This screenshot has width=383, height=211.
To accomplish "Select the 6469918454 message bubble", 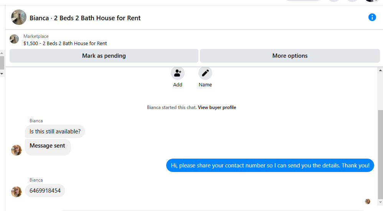I will [x=45, y=191].
